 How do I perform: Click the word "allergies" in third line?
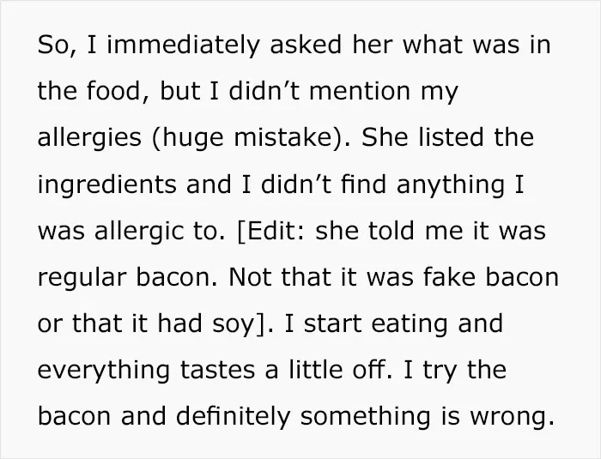point(89,138)
